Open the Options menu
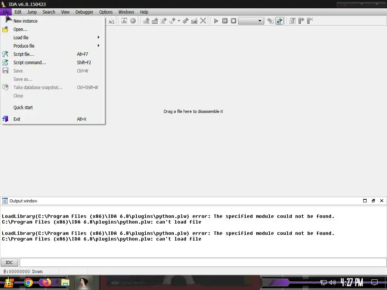 point(106,12)
